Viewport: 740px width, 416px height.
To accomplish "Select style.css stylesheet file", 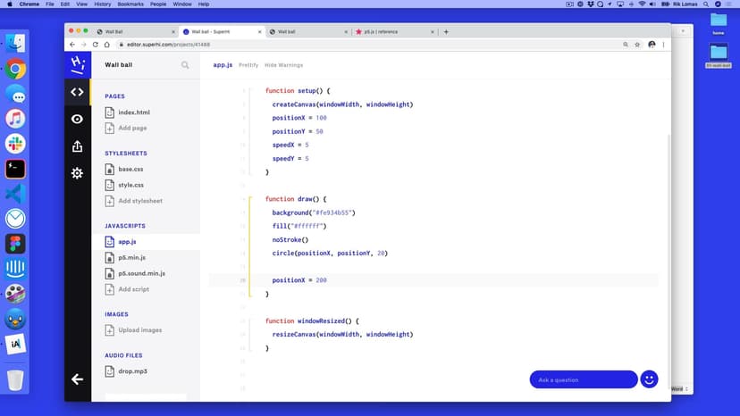I will pyautogui.click(x=130, y=185).
